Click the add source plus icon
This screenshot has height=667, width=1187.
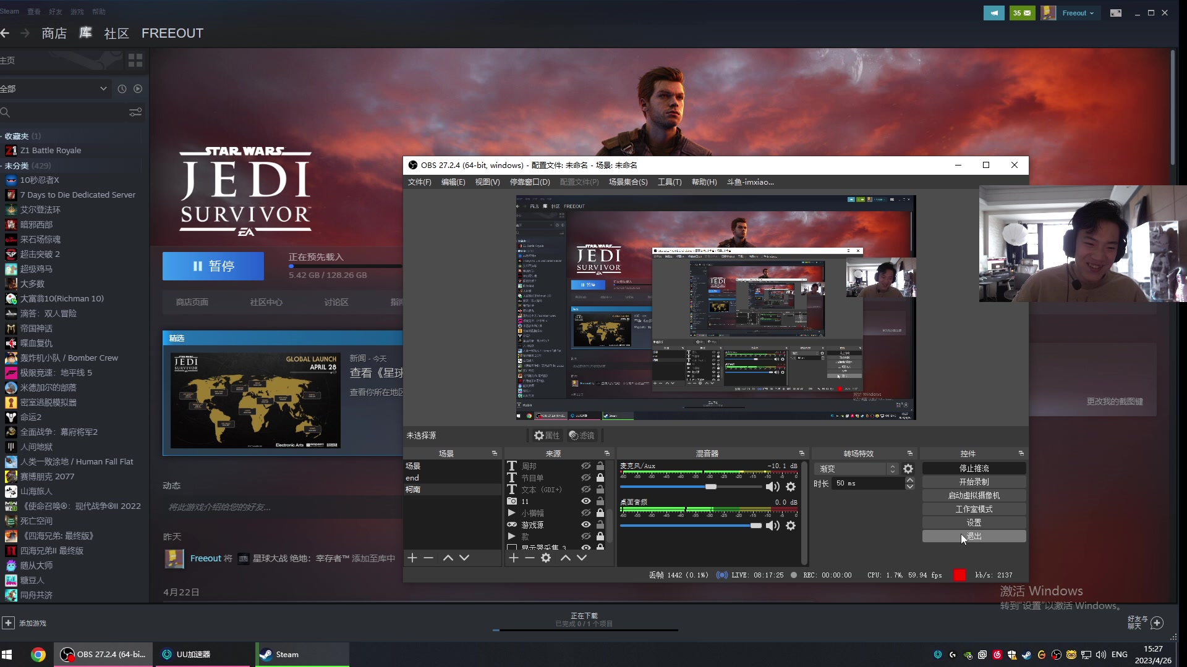tap(513, 558)
